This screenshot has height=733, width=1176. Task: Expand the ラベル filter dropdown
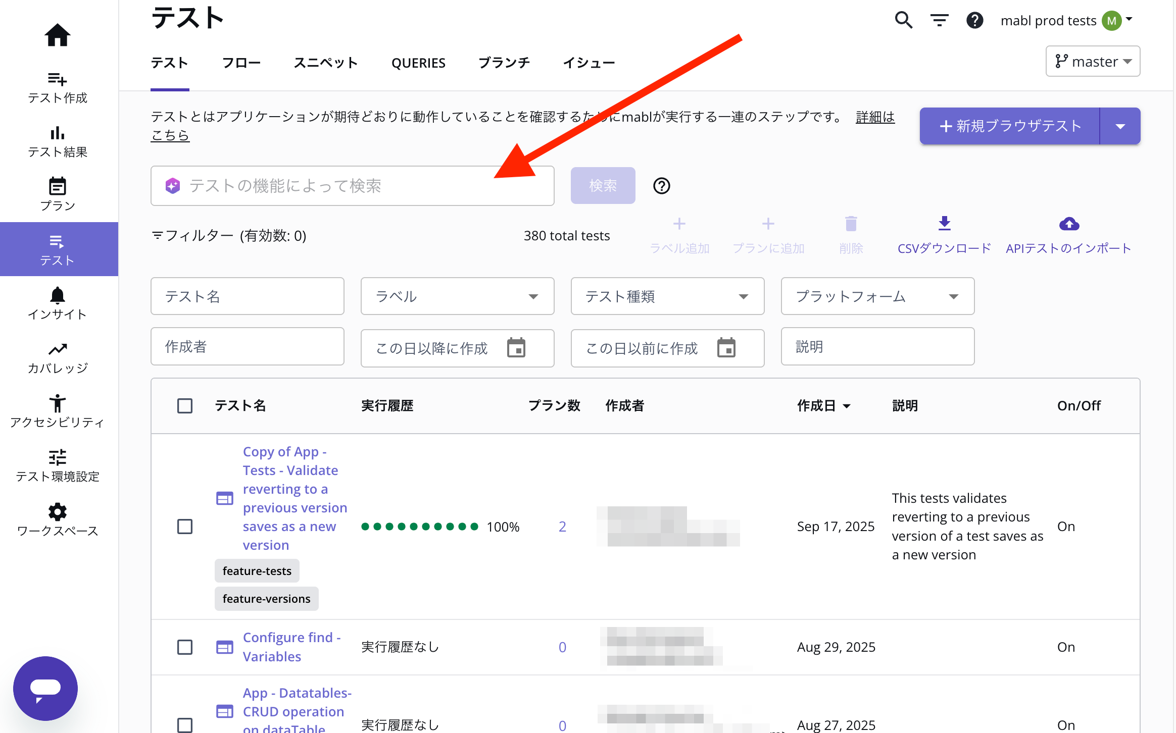457,296
